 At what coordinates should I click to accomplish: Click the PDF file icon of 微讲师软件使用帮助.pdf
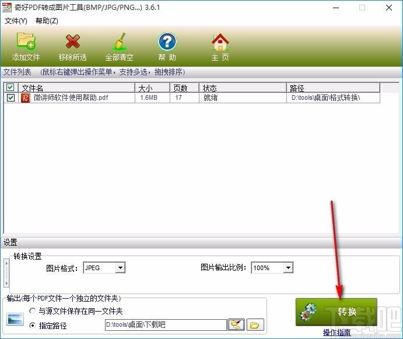[26, 98]
